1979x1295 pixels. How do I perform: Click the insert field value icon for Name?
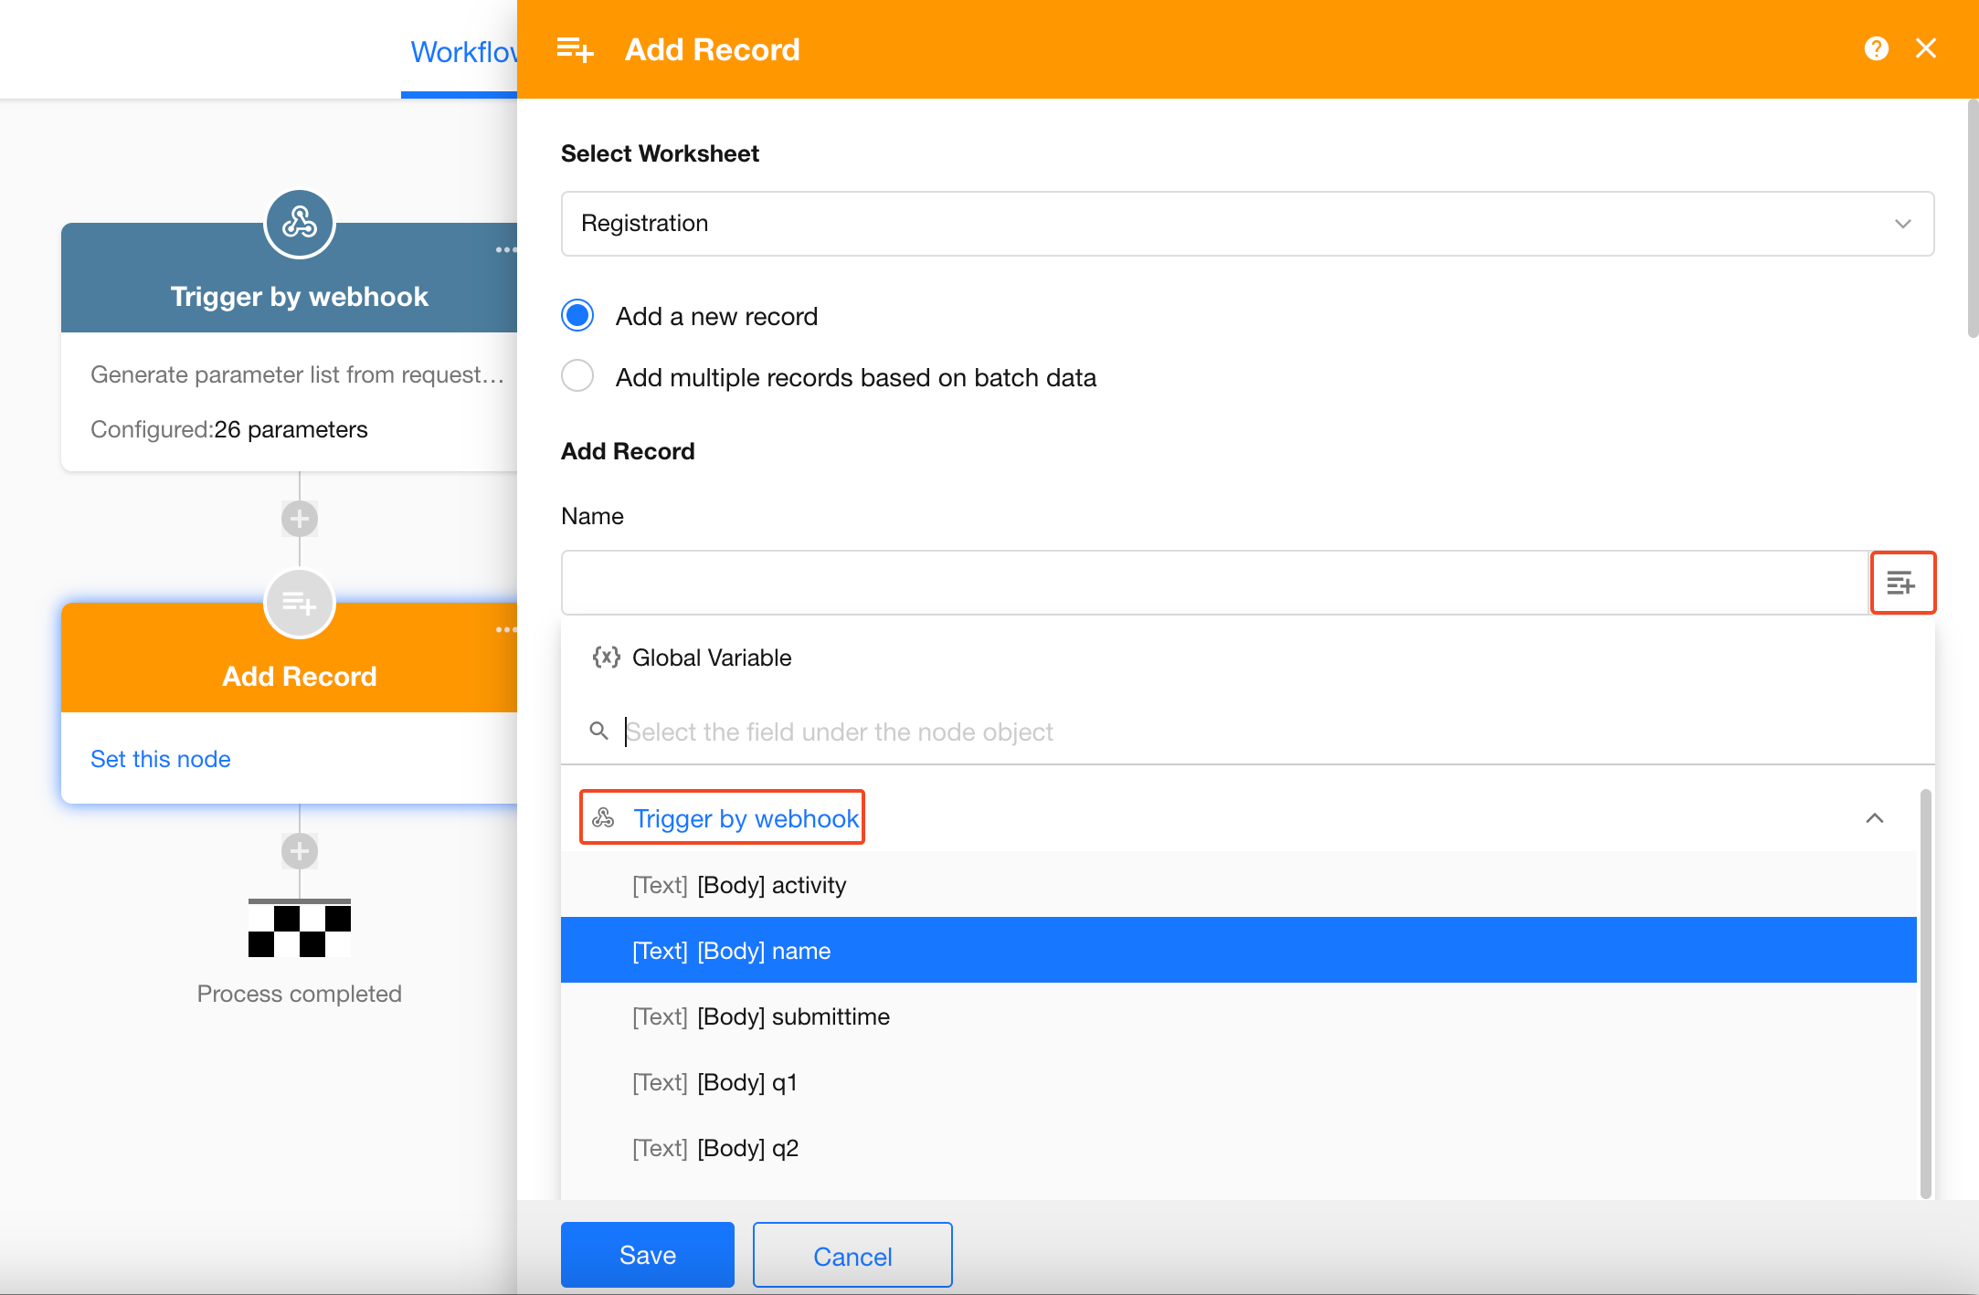click(x=1901, y=583)
